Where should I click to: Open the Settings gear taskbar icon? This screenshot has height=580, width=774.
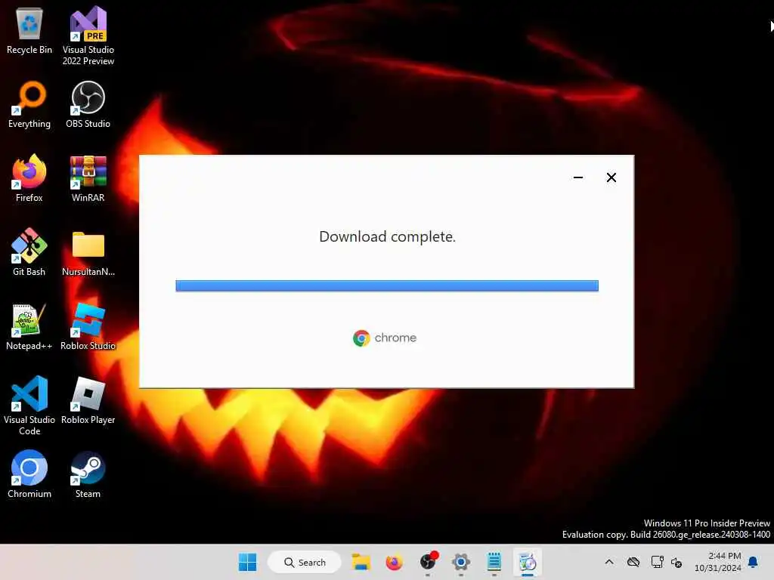[x=461, y=562]
